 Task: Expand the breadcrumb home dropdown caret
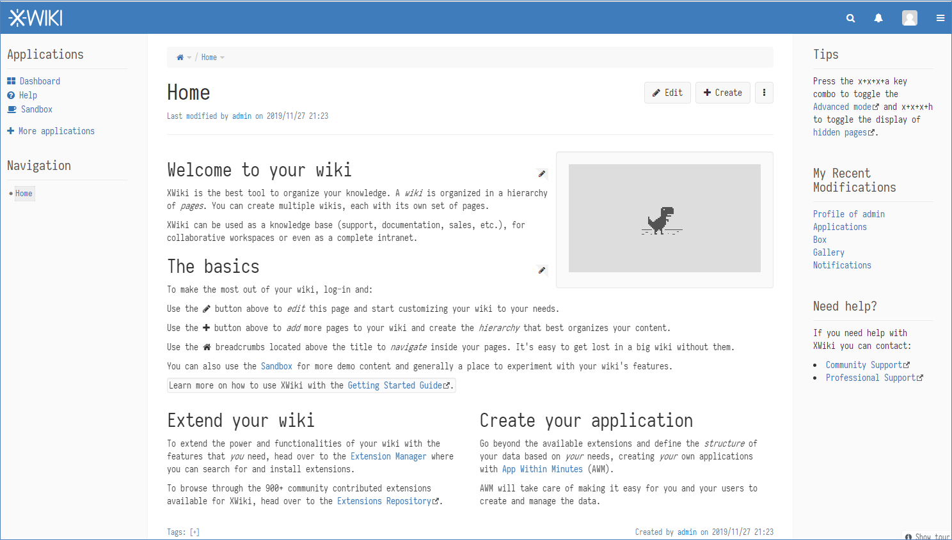pyautogui.click(x=189, y=58)
